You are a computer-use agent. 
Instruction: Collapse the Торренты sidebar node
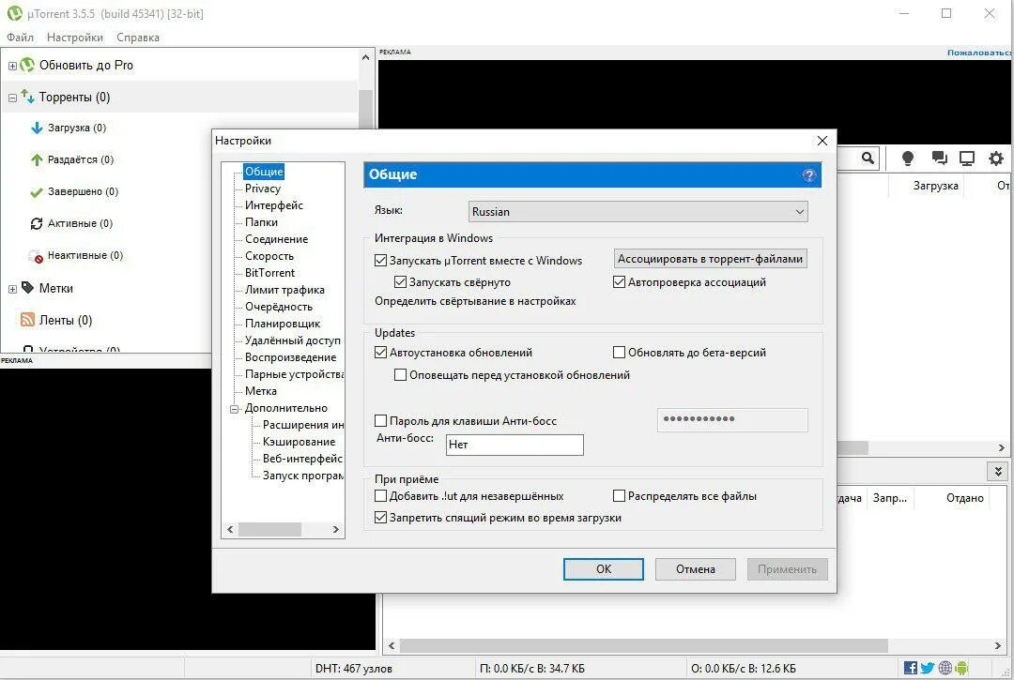tap(12, 98)
